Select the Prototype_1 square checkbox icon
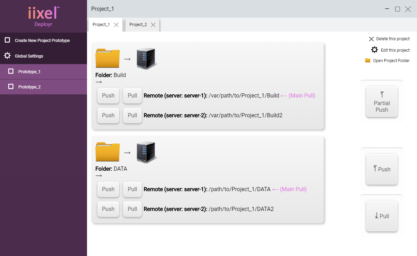 11,71
